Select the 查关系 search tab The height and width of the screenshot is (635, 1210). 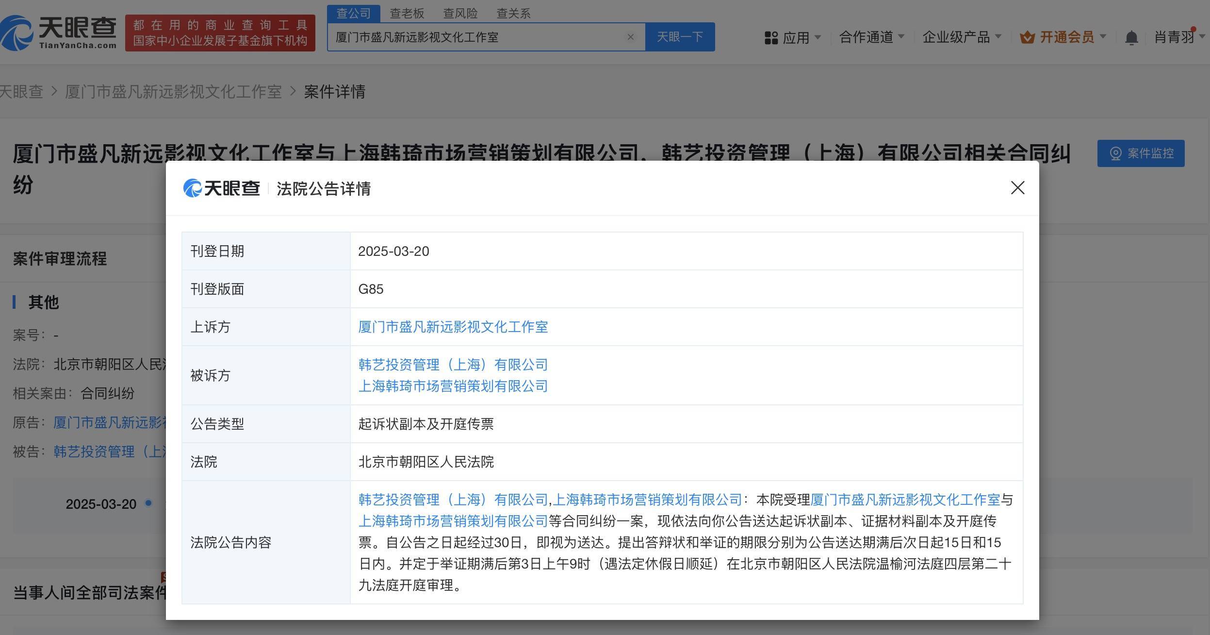[x=513, y=13]
